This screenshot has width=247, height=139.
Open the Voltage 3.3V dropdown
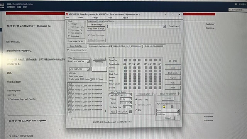pos(130,99)
